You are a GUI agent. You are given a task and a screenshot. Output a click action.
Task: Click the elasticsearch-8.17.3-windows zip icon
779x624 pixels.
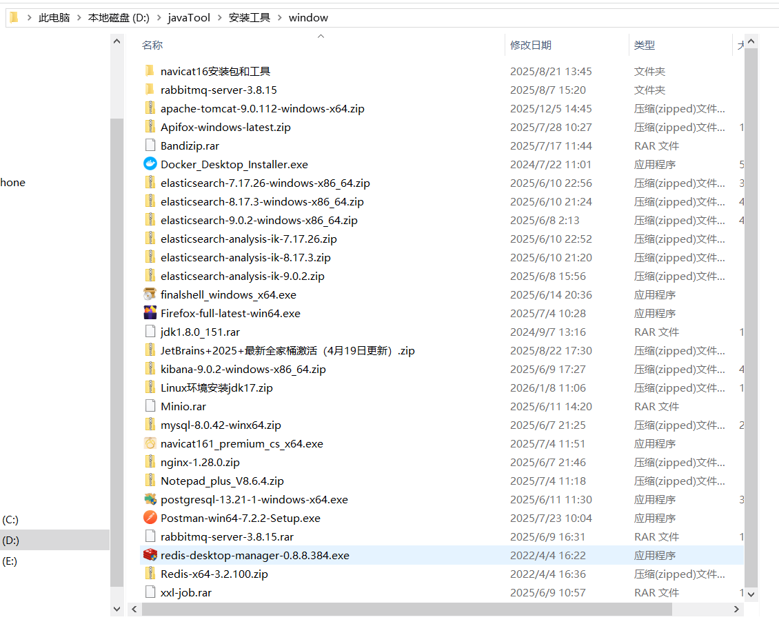[150, 201]
